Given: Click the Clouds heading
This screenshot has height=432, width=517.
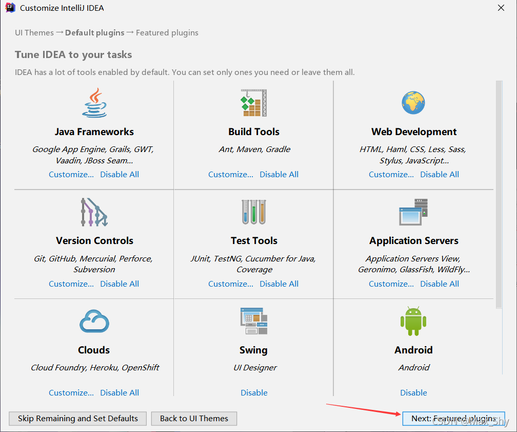Looking at the screenshot, I should pos(94,350).
